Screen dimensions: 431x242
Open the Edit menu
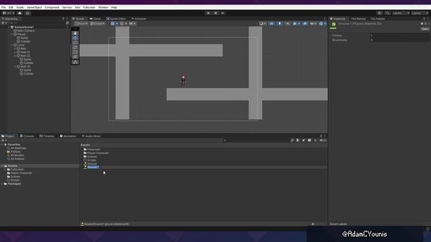coord(11,7)
